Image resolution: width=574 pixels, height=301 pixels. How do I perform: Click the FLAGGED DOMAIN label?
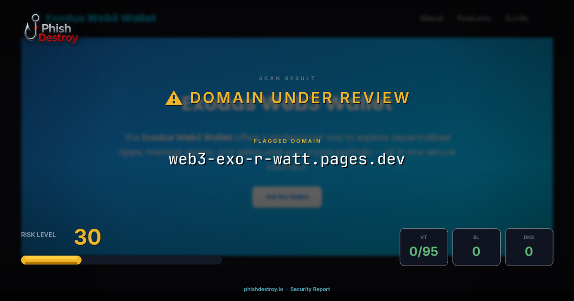[x=287, y=141]
